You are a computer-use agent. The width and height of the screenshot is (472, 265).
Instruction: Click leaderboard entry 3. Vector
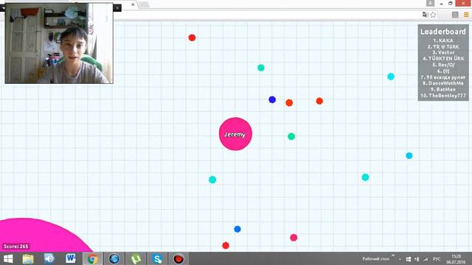point(443,52)
